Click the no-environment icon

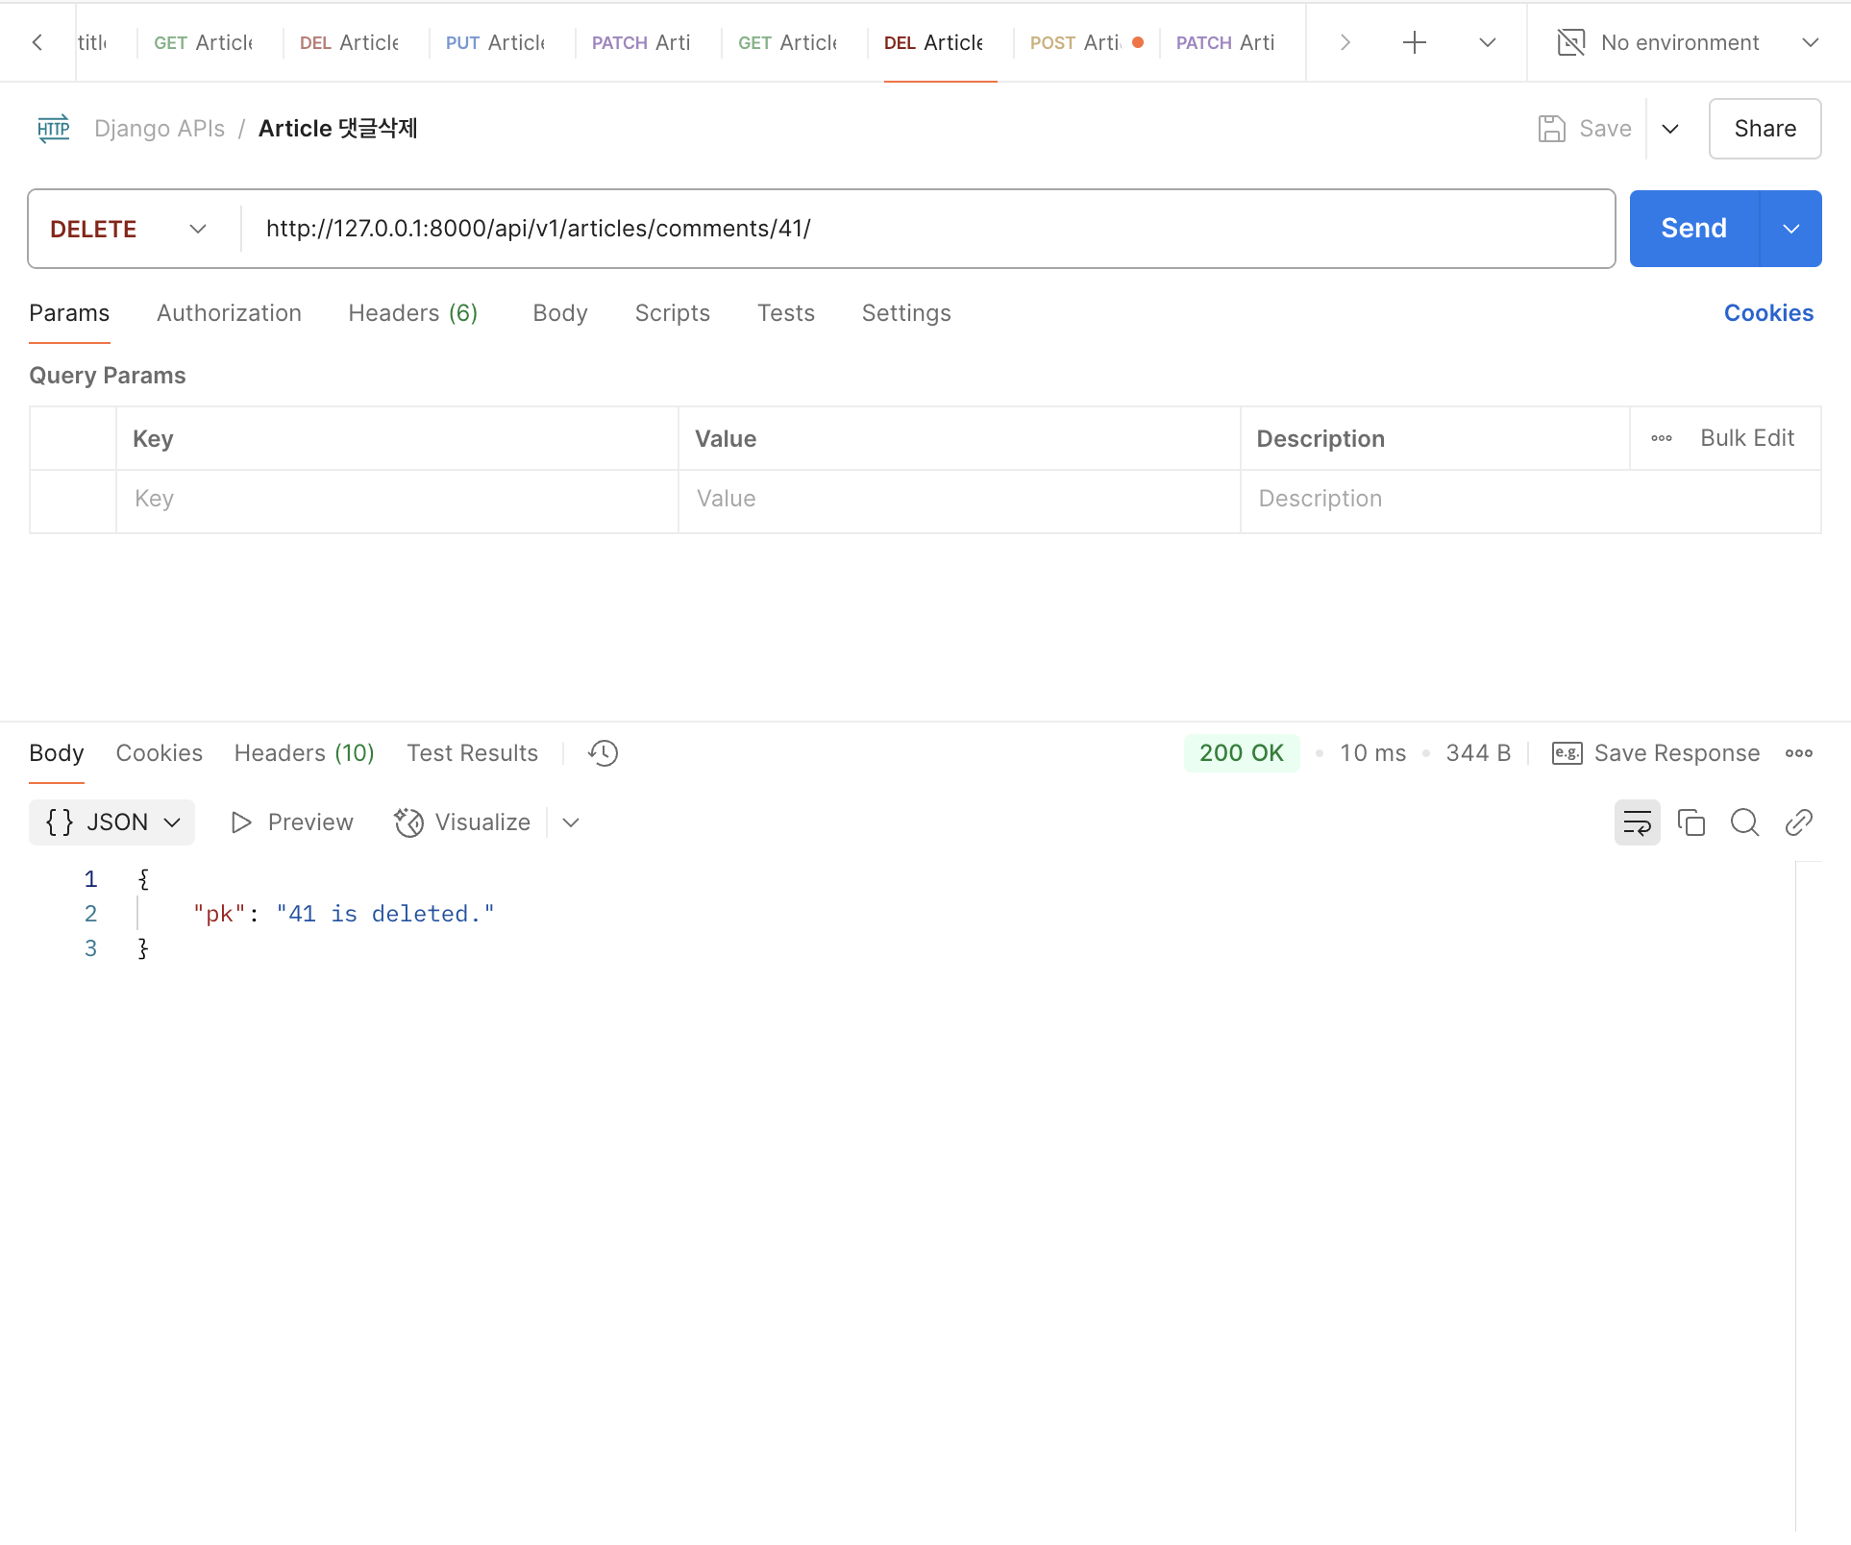click(x=1570, y=42)
